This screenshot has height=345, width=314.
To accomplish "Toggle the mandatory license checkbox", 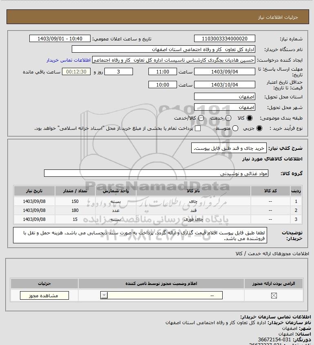I will [274, 296].
